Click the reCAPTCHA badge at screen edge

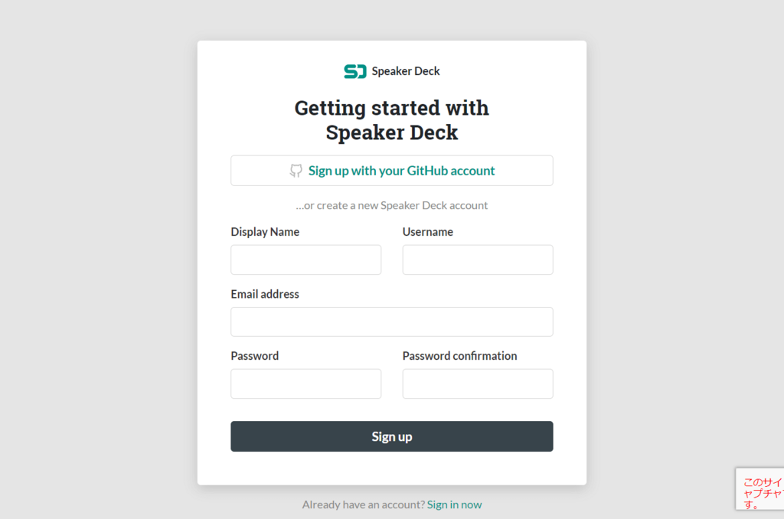pyautogui.click(x=760, y=489)
